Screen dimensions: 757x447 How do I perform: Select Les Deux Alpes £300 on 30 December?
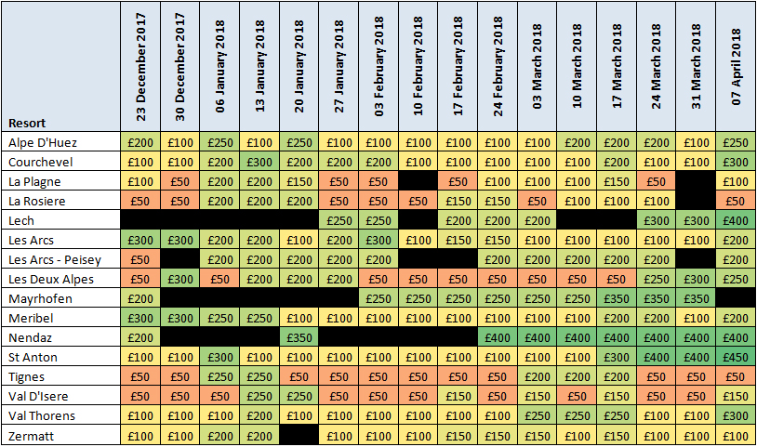click(x=180, y=279)
